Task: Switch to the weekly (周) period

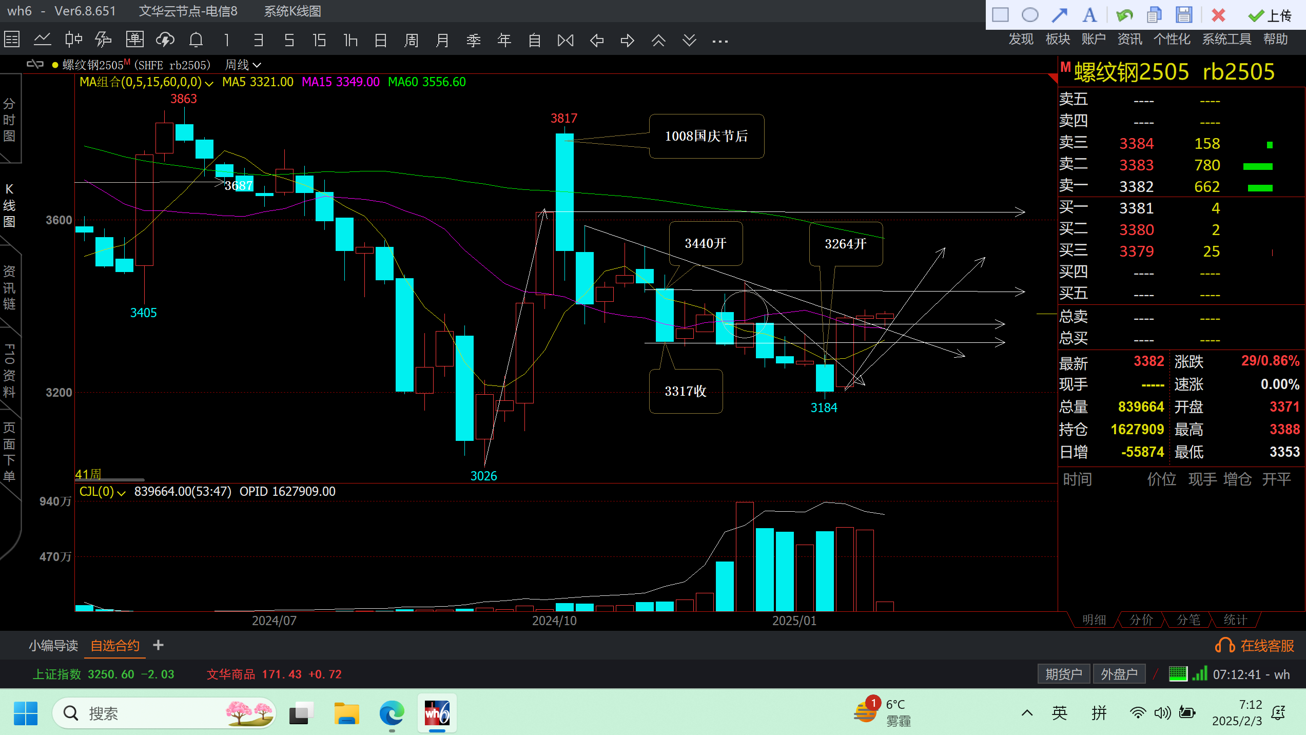Action: (411, 40)
